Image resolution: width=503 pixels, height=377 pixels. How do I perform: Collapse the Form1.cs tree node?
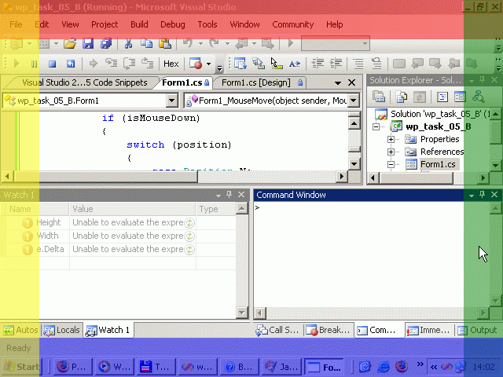click(391, 164)
